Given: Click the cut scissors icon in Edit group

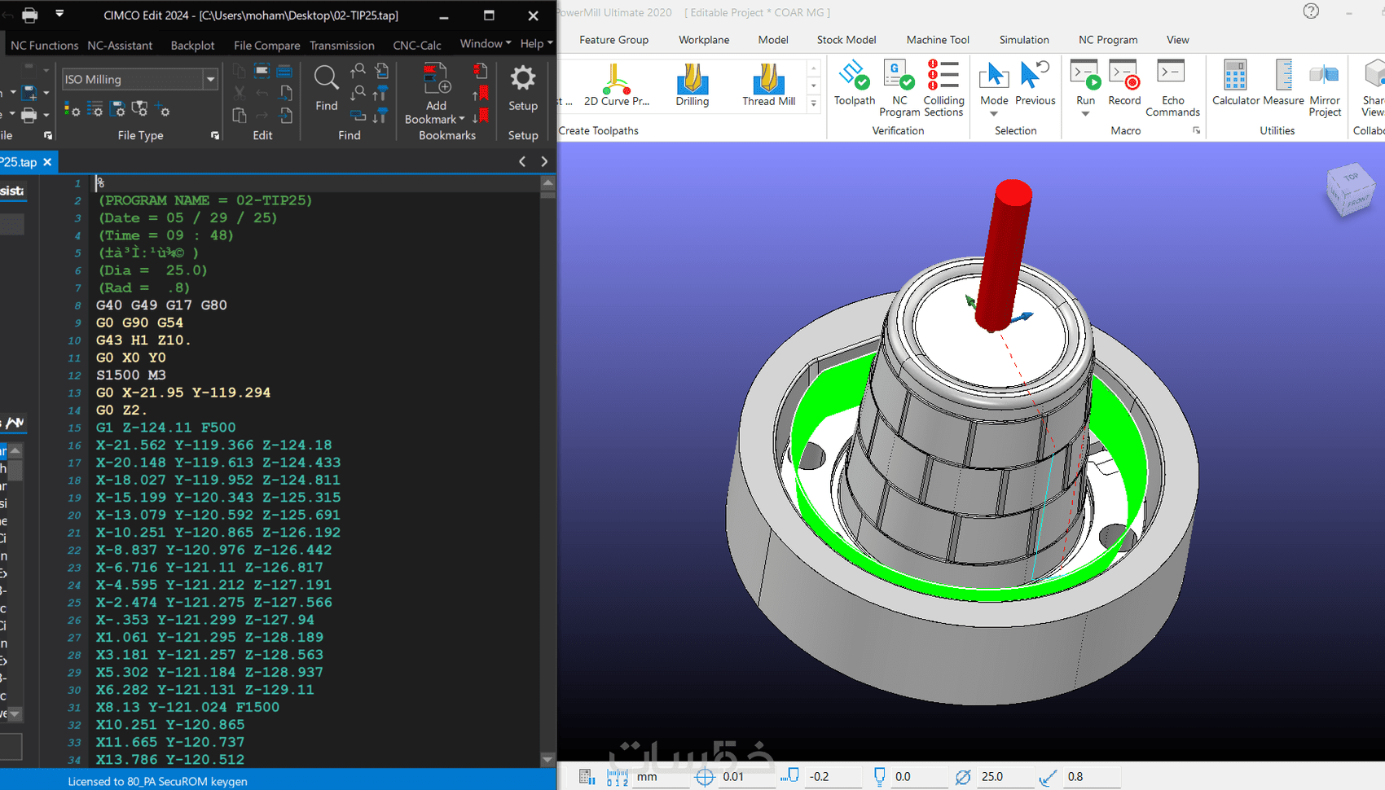Looking at the screenshot, I should coord(239,93).
